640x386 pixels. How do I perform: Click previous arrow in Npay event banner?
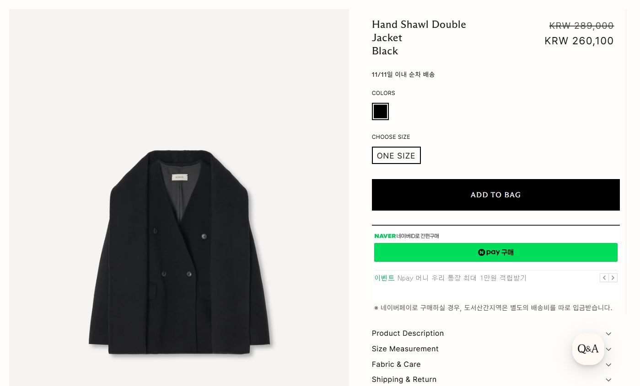coord(604,278)
